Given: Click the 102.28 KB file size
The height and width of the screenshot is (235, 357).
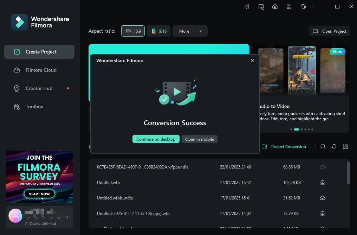Looking at the screenshot, I should (292, 183).
